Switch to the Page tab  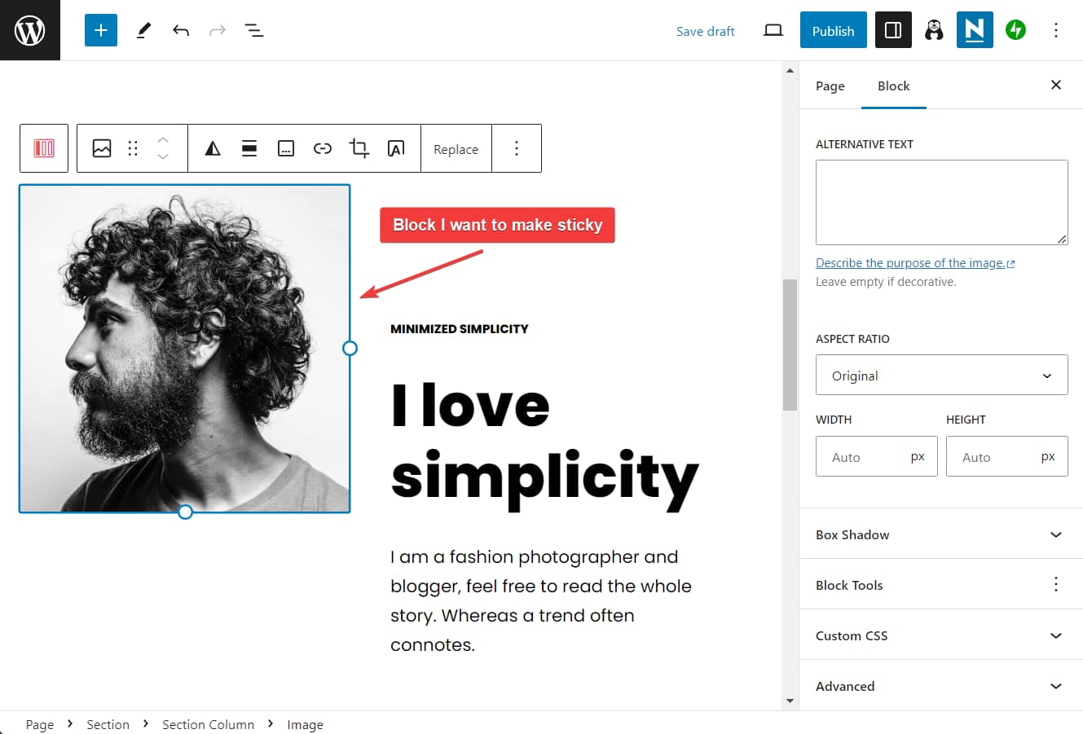point(830,86)
